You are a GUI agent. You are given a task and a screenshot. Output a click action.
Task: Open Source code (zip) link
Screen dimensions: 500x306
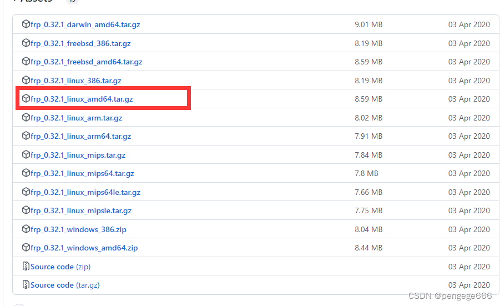click(60, 267)
